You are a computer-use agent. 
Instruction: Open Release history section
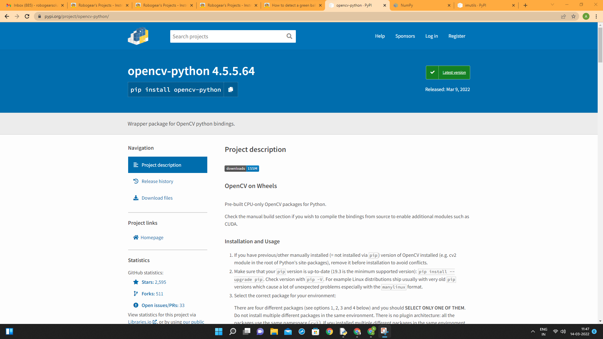point(157,181)
